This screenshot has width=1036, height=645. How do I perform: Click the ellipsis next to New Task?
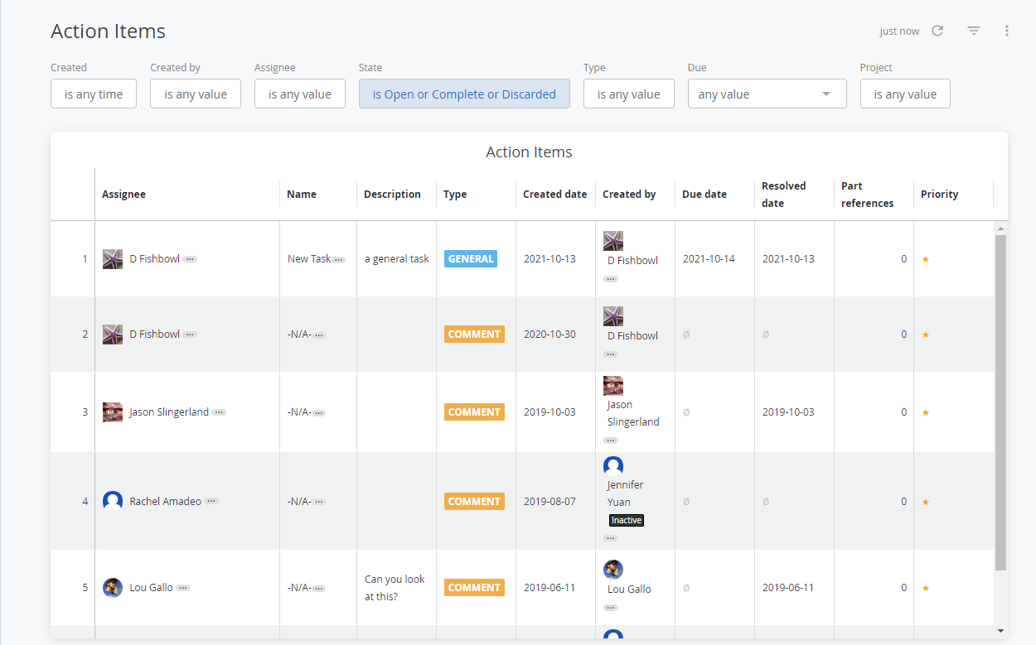point(338,260)
